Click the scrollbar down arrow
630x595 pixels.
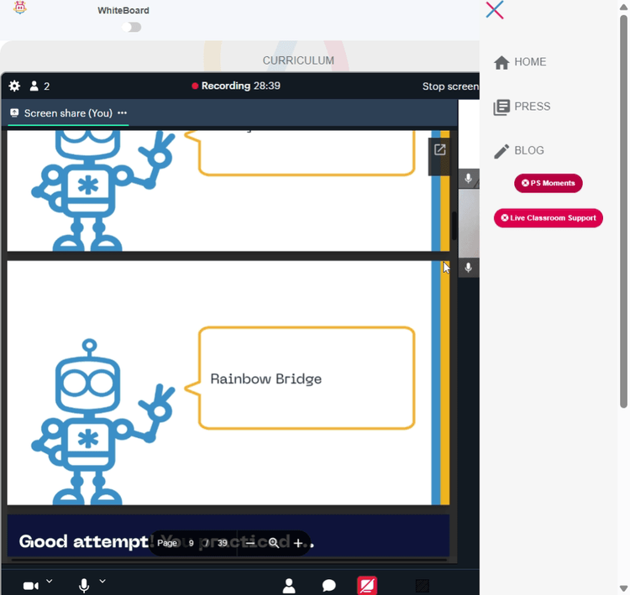(x=623, y=589)
